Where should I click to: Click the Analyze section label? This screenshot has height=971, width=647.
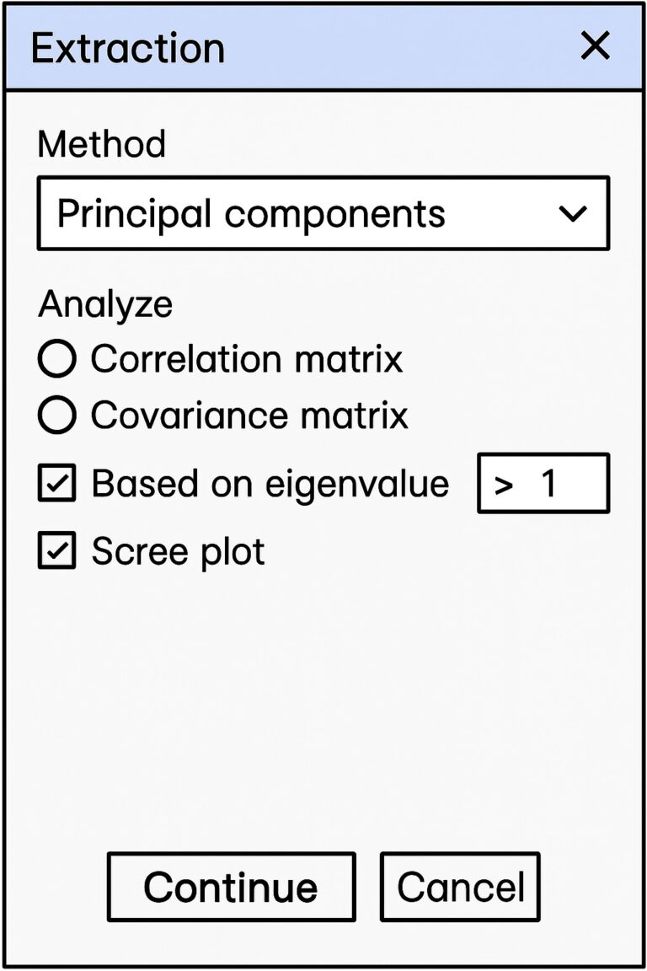104,303
